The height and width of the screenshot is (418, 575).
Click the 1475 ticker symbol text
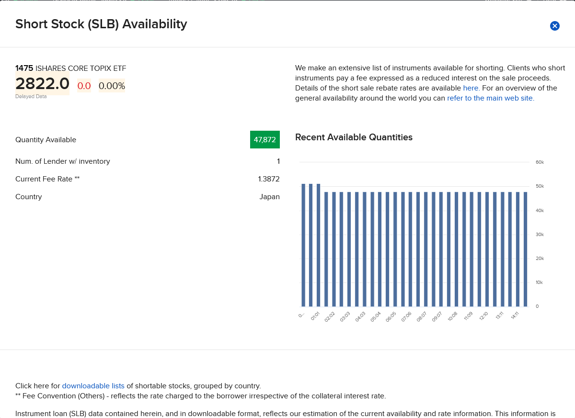(x=24, y=68)
